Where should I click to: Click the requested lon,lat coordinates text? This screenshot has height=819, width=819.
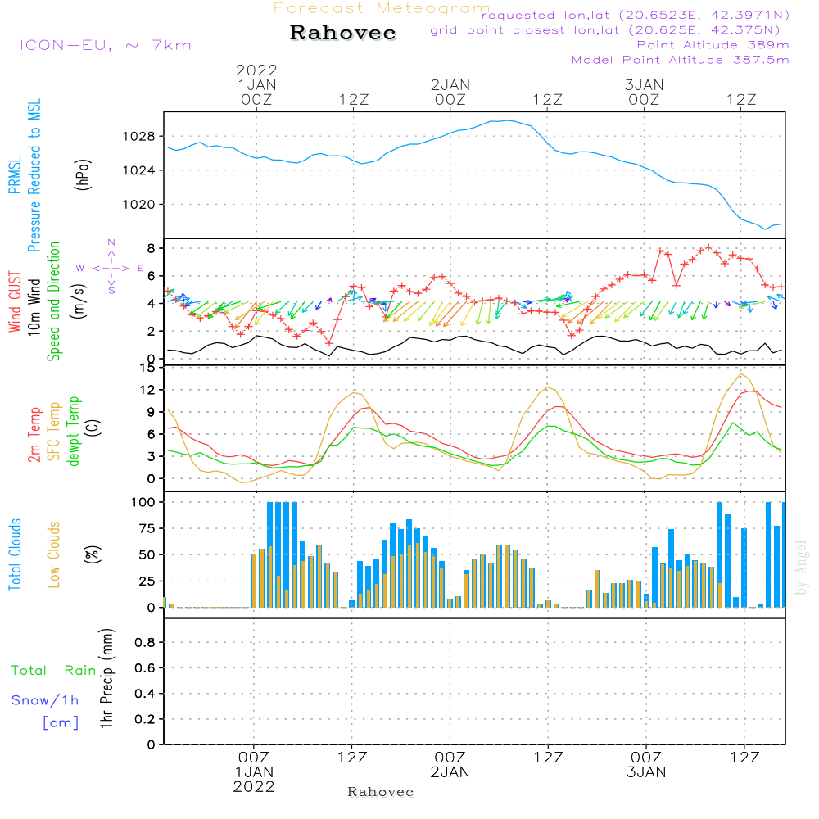click(635, 16)
